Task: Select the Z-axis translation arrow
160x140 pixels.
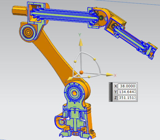Action: [70, 79]
